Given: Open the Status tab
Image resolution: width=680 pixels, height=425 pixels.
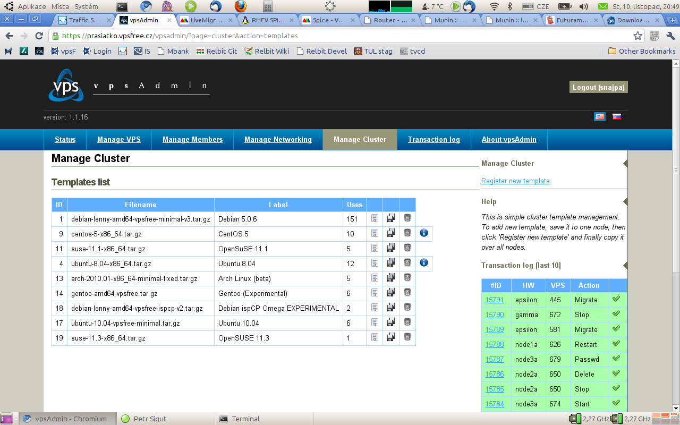Looking at the screenshot, I should click(x=65, y=140).
